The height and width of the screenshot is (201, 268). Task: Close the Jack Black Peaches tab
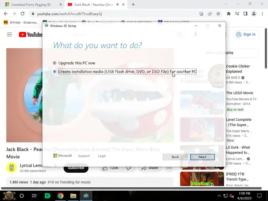123,5
